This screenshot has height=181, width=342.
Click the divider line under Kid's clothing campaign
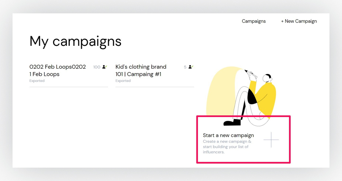click(x=155, y=87)
